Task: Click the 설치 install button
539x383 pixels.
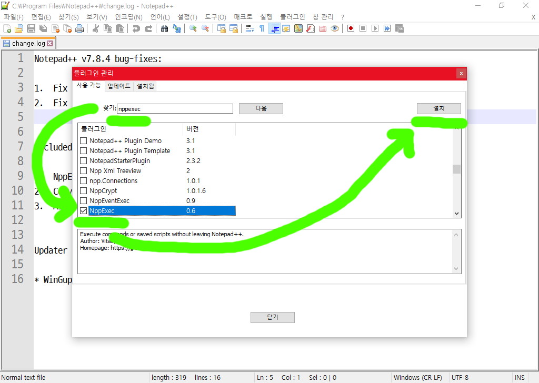Action: pyautogui.click(x=438, y=108)
